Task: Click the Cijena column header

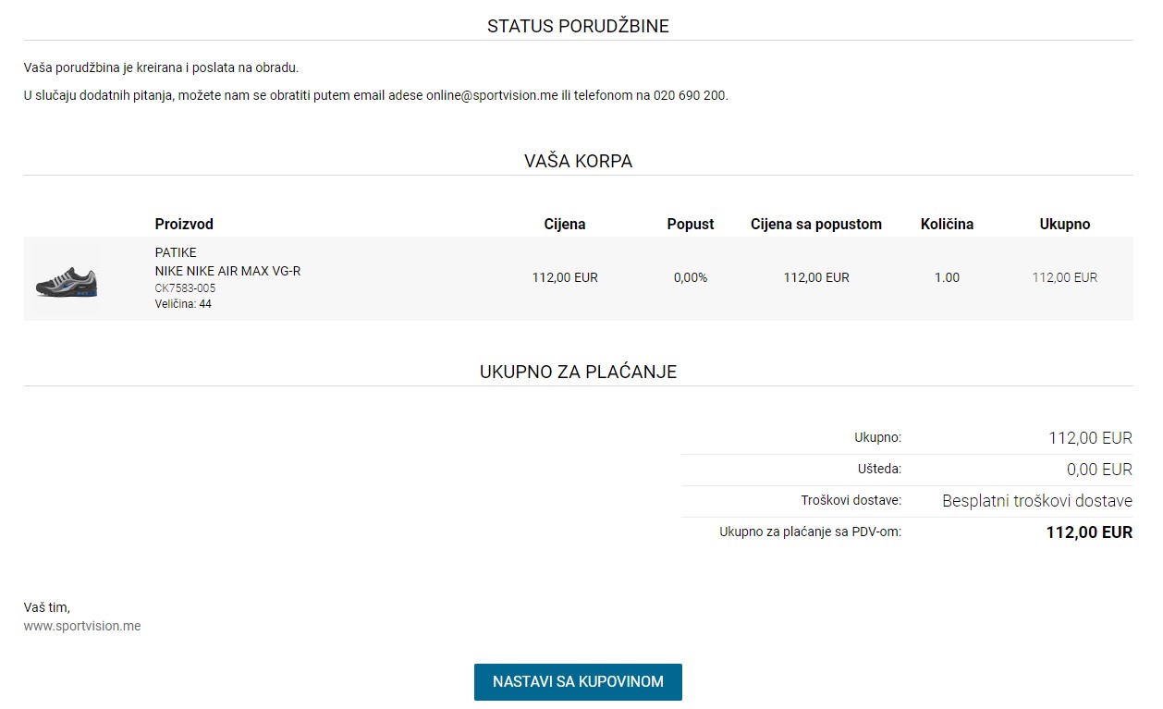Action: [565, 224]
